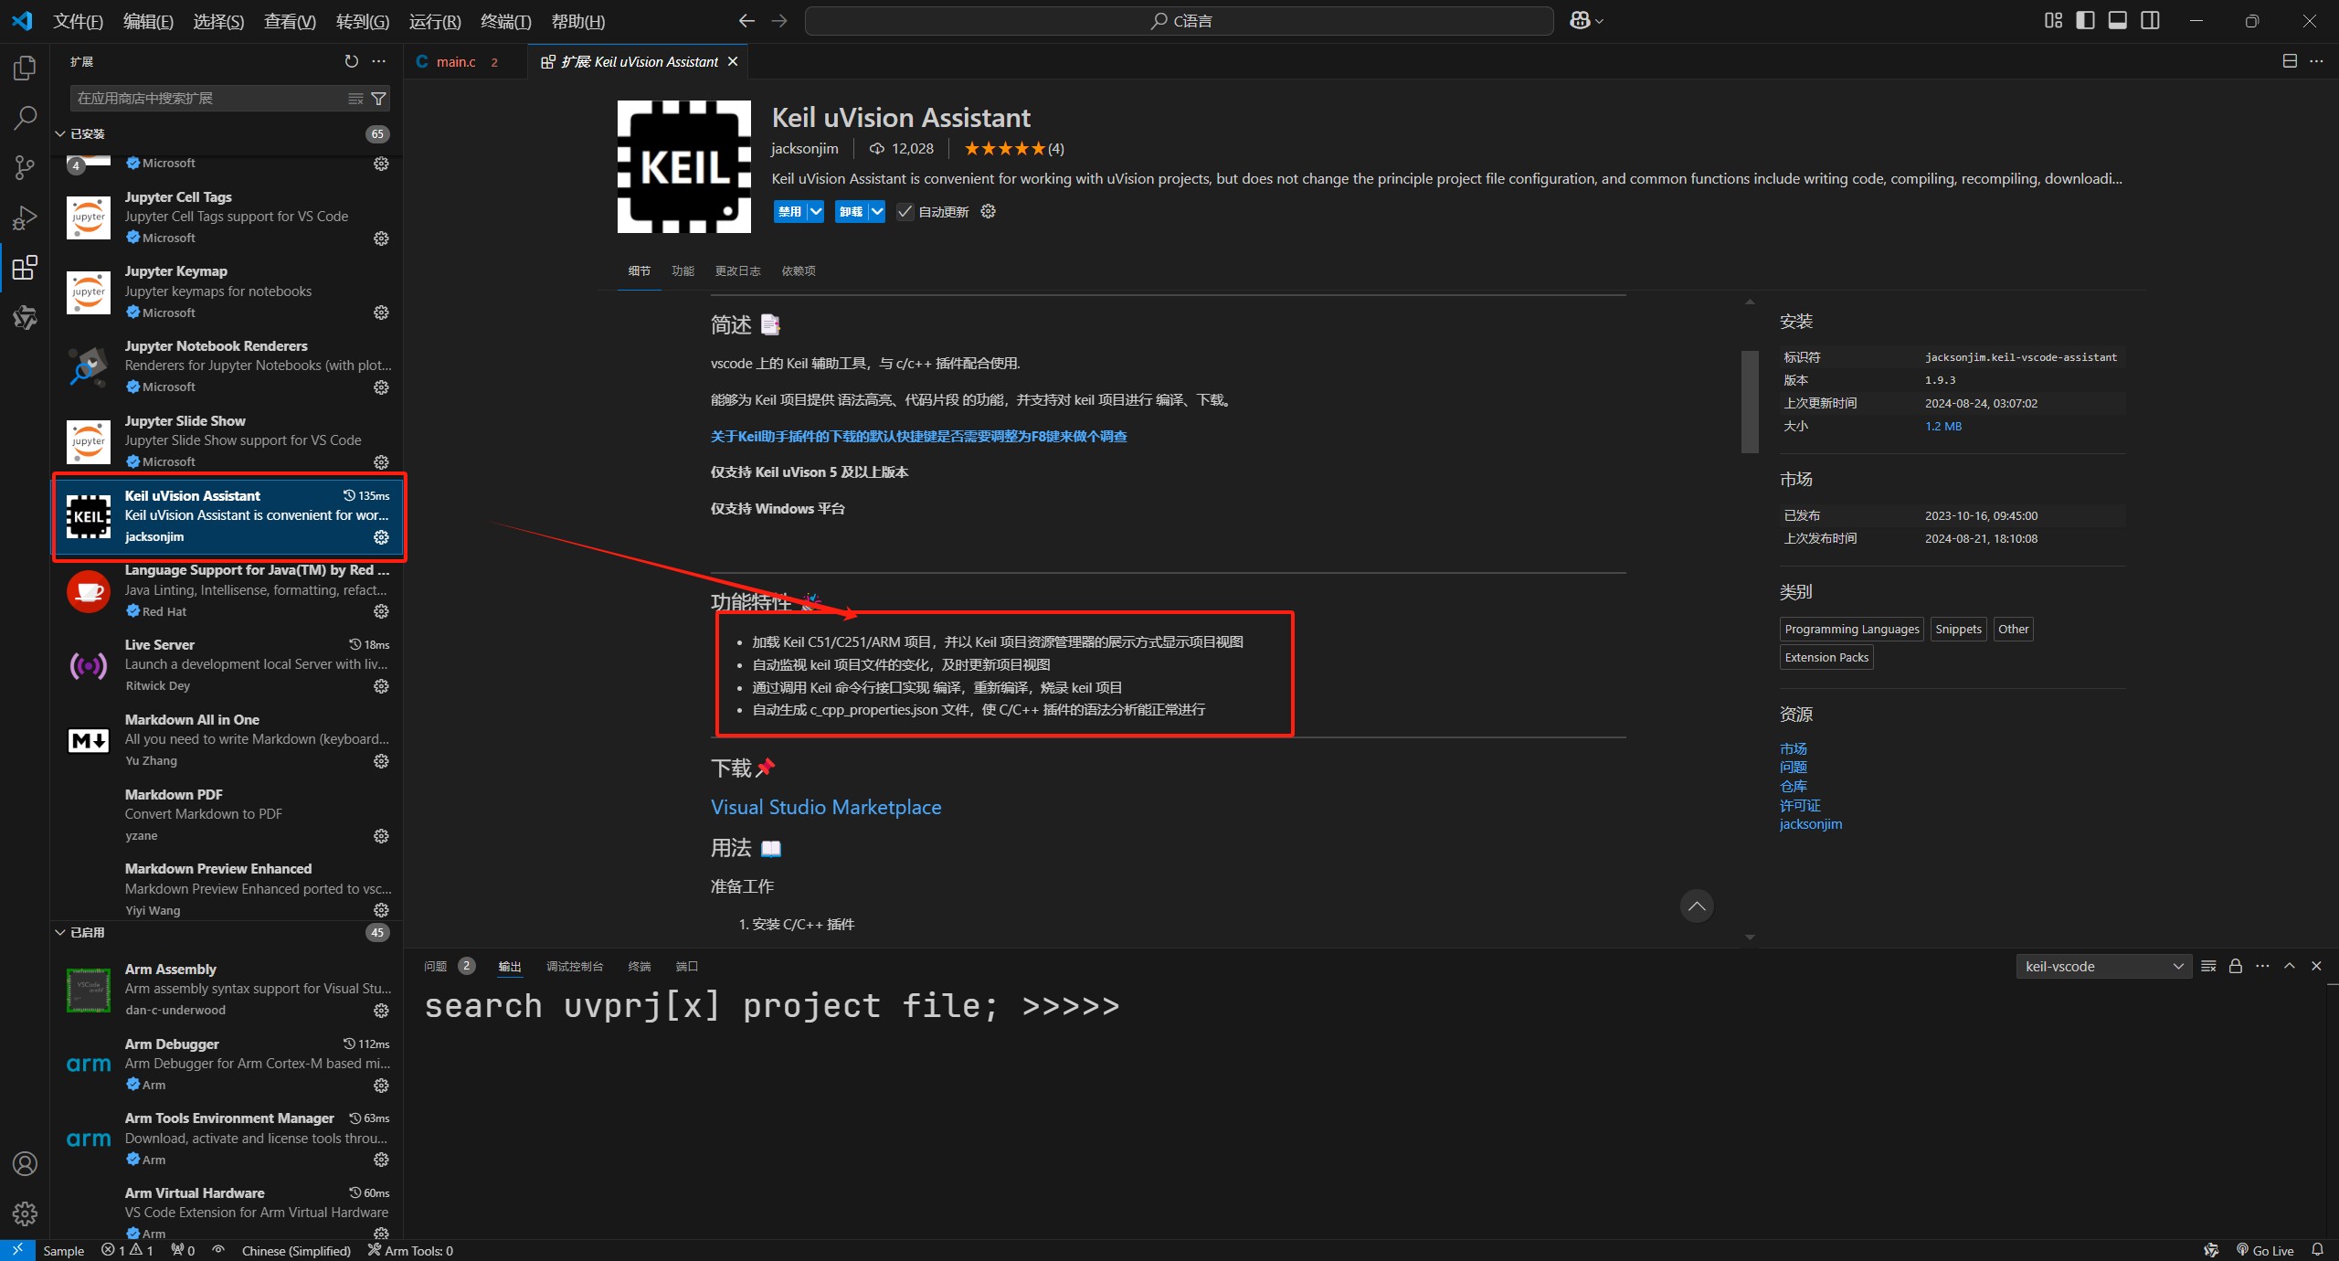This screenshot has height=1261, width=2339.
Task: Toggle bottom panel visibility
Action: click(x=2118, y=21)
